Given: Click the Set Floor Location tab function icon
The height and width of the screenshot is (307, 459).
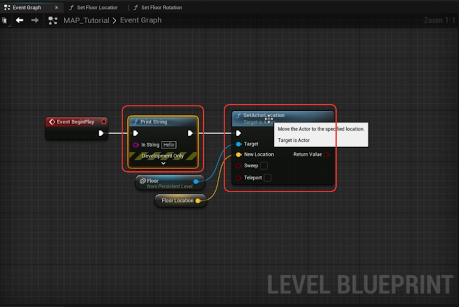Looking at the screenshot, I should [71, 8].
